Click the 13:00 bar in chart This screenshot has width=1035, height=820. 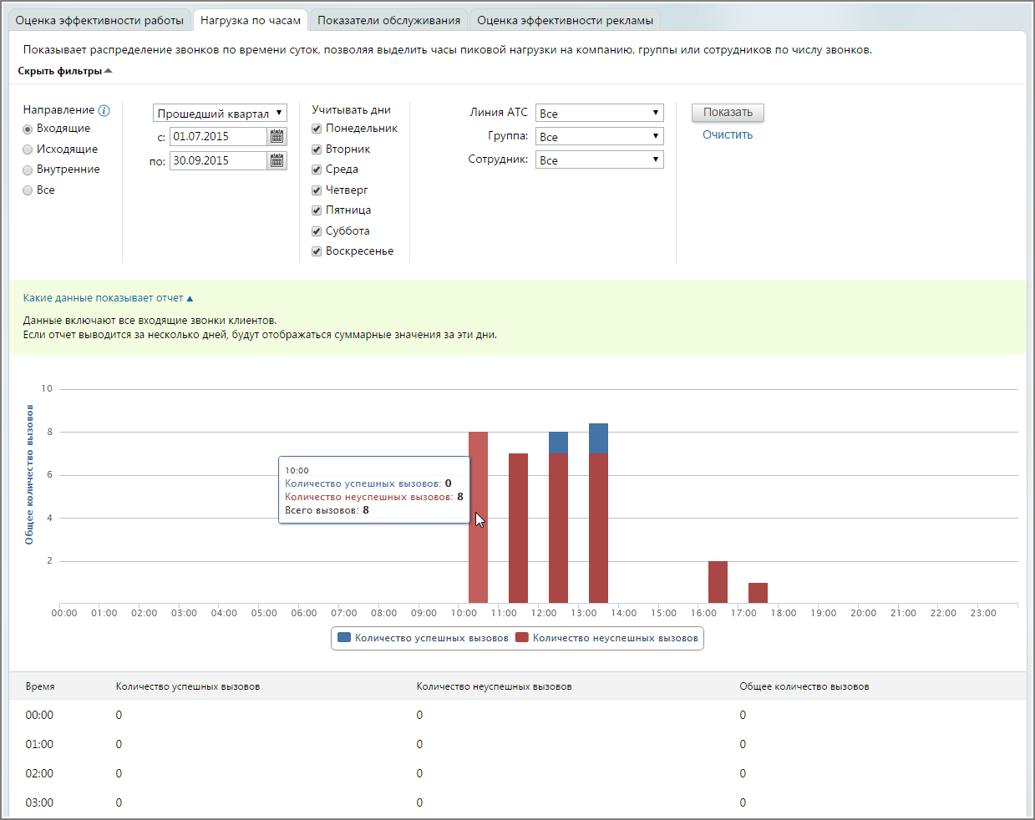[x=598, y=514]
